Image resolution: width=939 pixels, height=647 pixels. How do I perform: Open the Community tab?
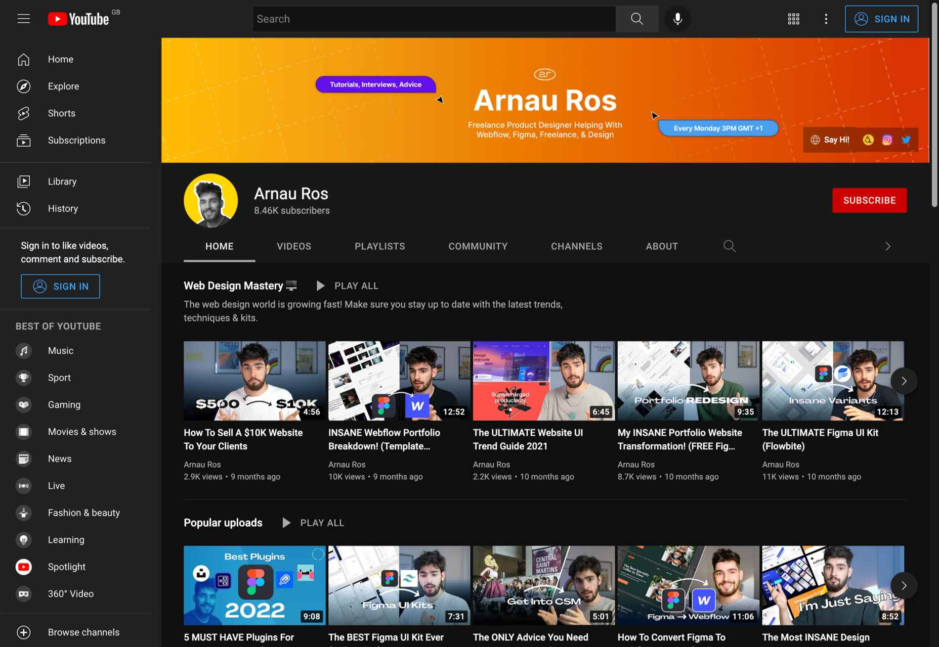pyautogui.click(x=478, y=246)
